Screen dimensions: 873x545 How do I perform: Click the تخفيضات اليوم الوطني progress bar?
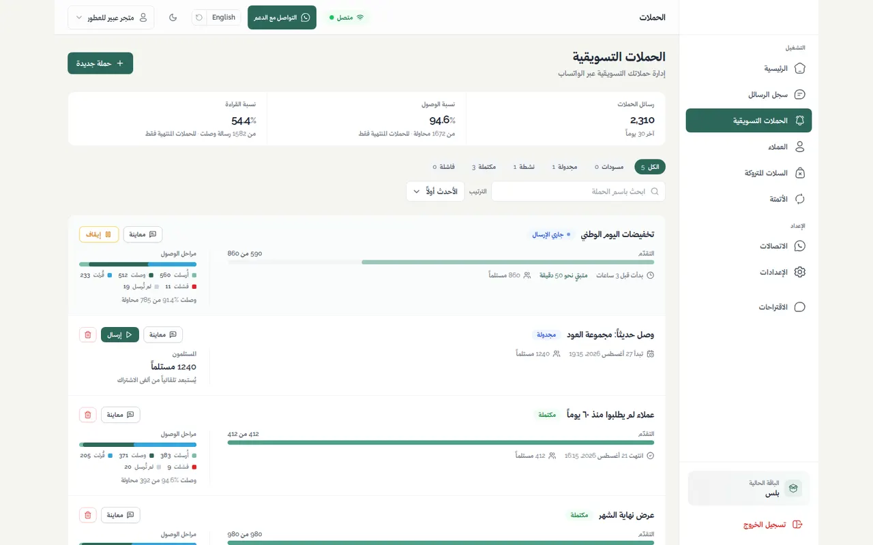tap(441, 262)
